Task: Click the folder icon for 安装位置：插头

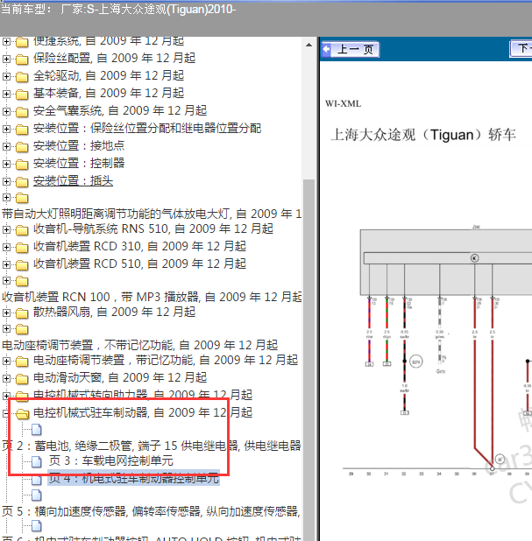Action: [22, 182]
